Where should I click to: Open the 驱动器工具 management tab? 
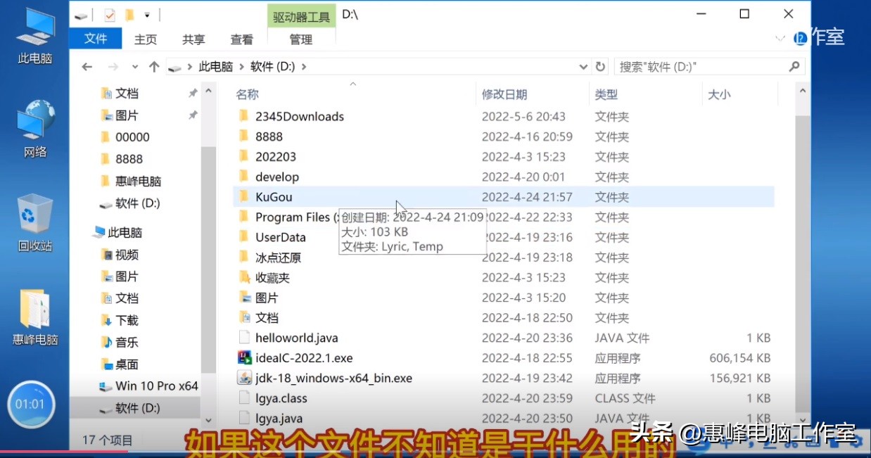point(300,16)
